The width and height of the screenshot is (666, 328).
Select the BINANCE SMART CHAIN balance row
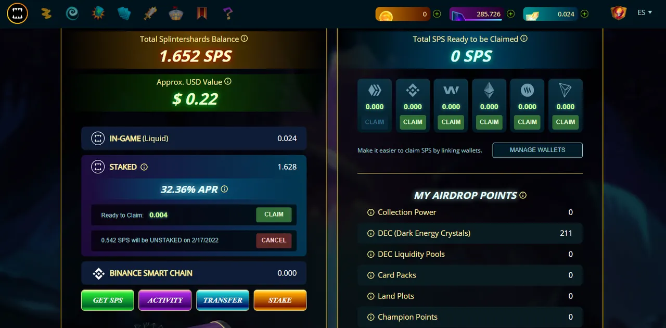pos(194,273)
